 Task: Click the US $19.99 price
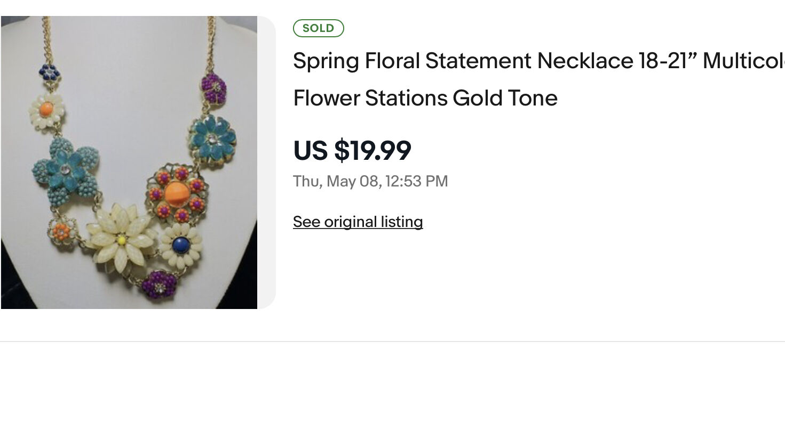(352, 150)
